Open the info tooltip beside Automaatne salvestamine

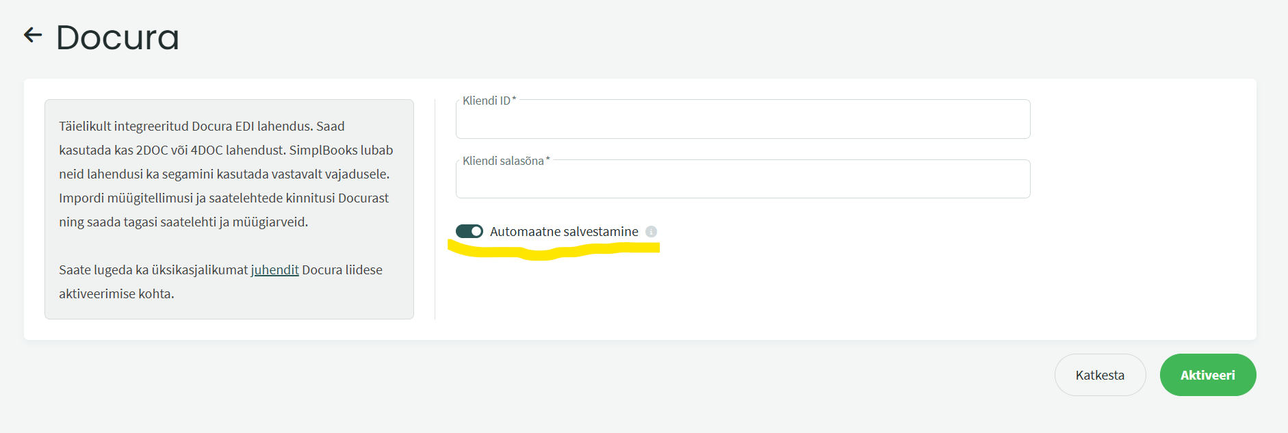(651, 232)
